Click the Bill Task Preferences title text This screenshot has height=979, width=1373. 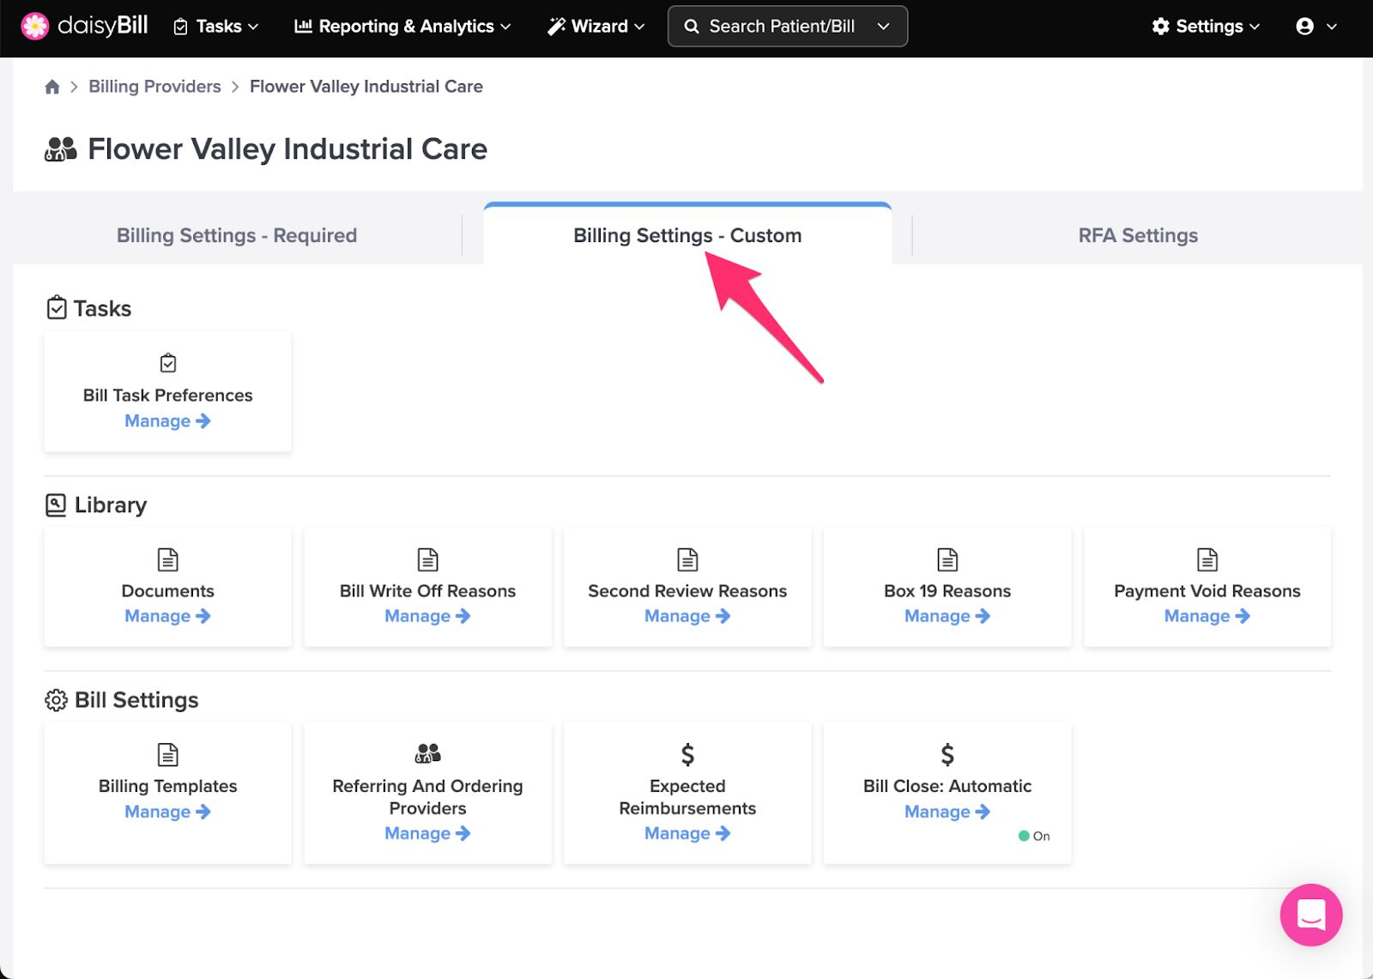[x=168, y=396]
